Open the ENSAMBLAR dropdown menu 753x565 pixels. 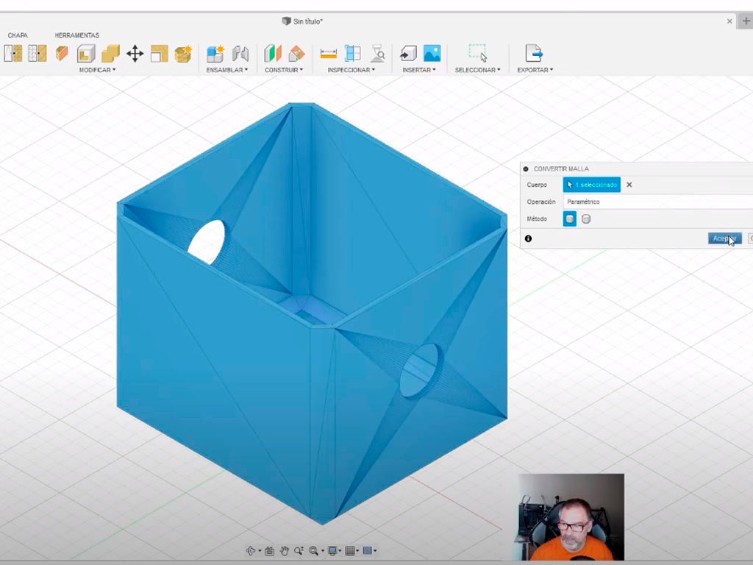point(226,70)
